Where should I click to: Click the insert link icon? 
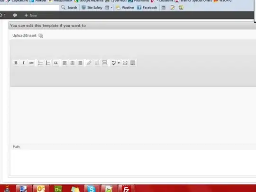(x=89, y=63)
